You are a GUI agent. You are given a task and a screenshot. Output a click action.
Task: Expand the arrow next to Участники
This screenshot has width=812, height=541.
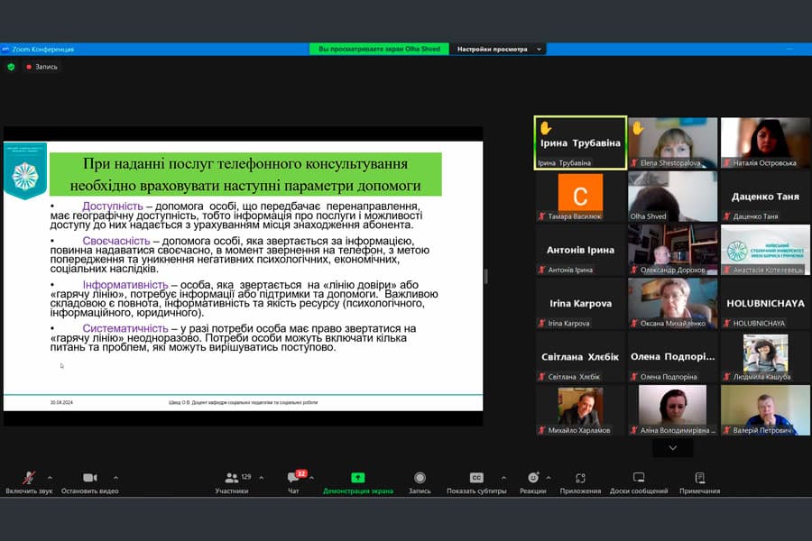(263, 478)
